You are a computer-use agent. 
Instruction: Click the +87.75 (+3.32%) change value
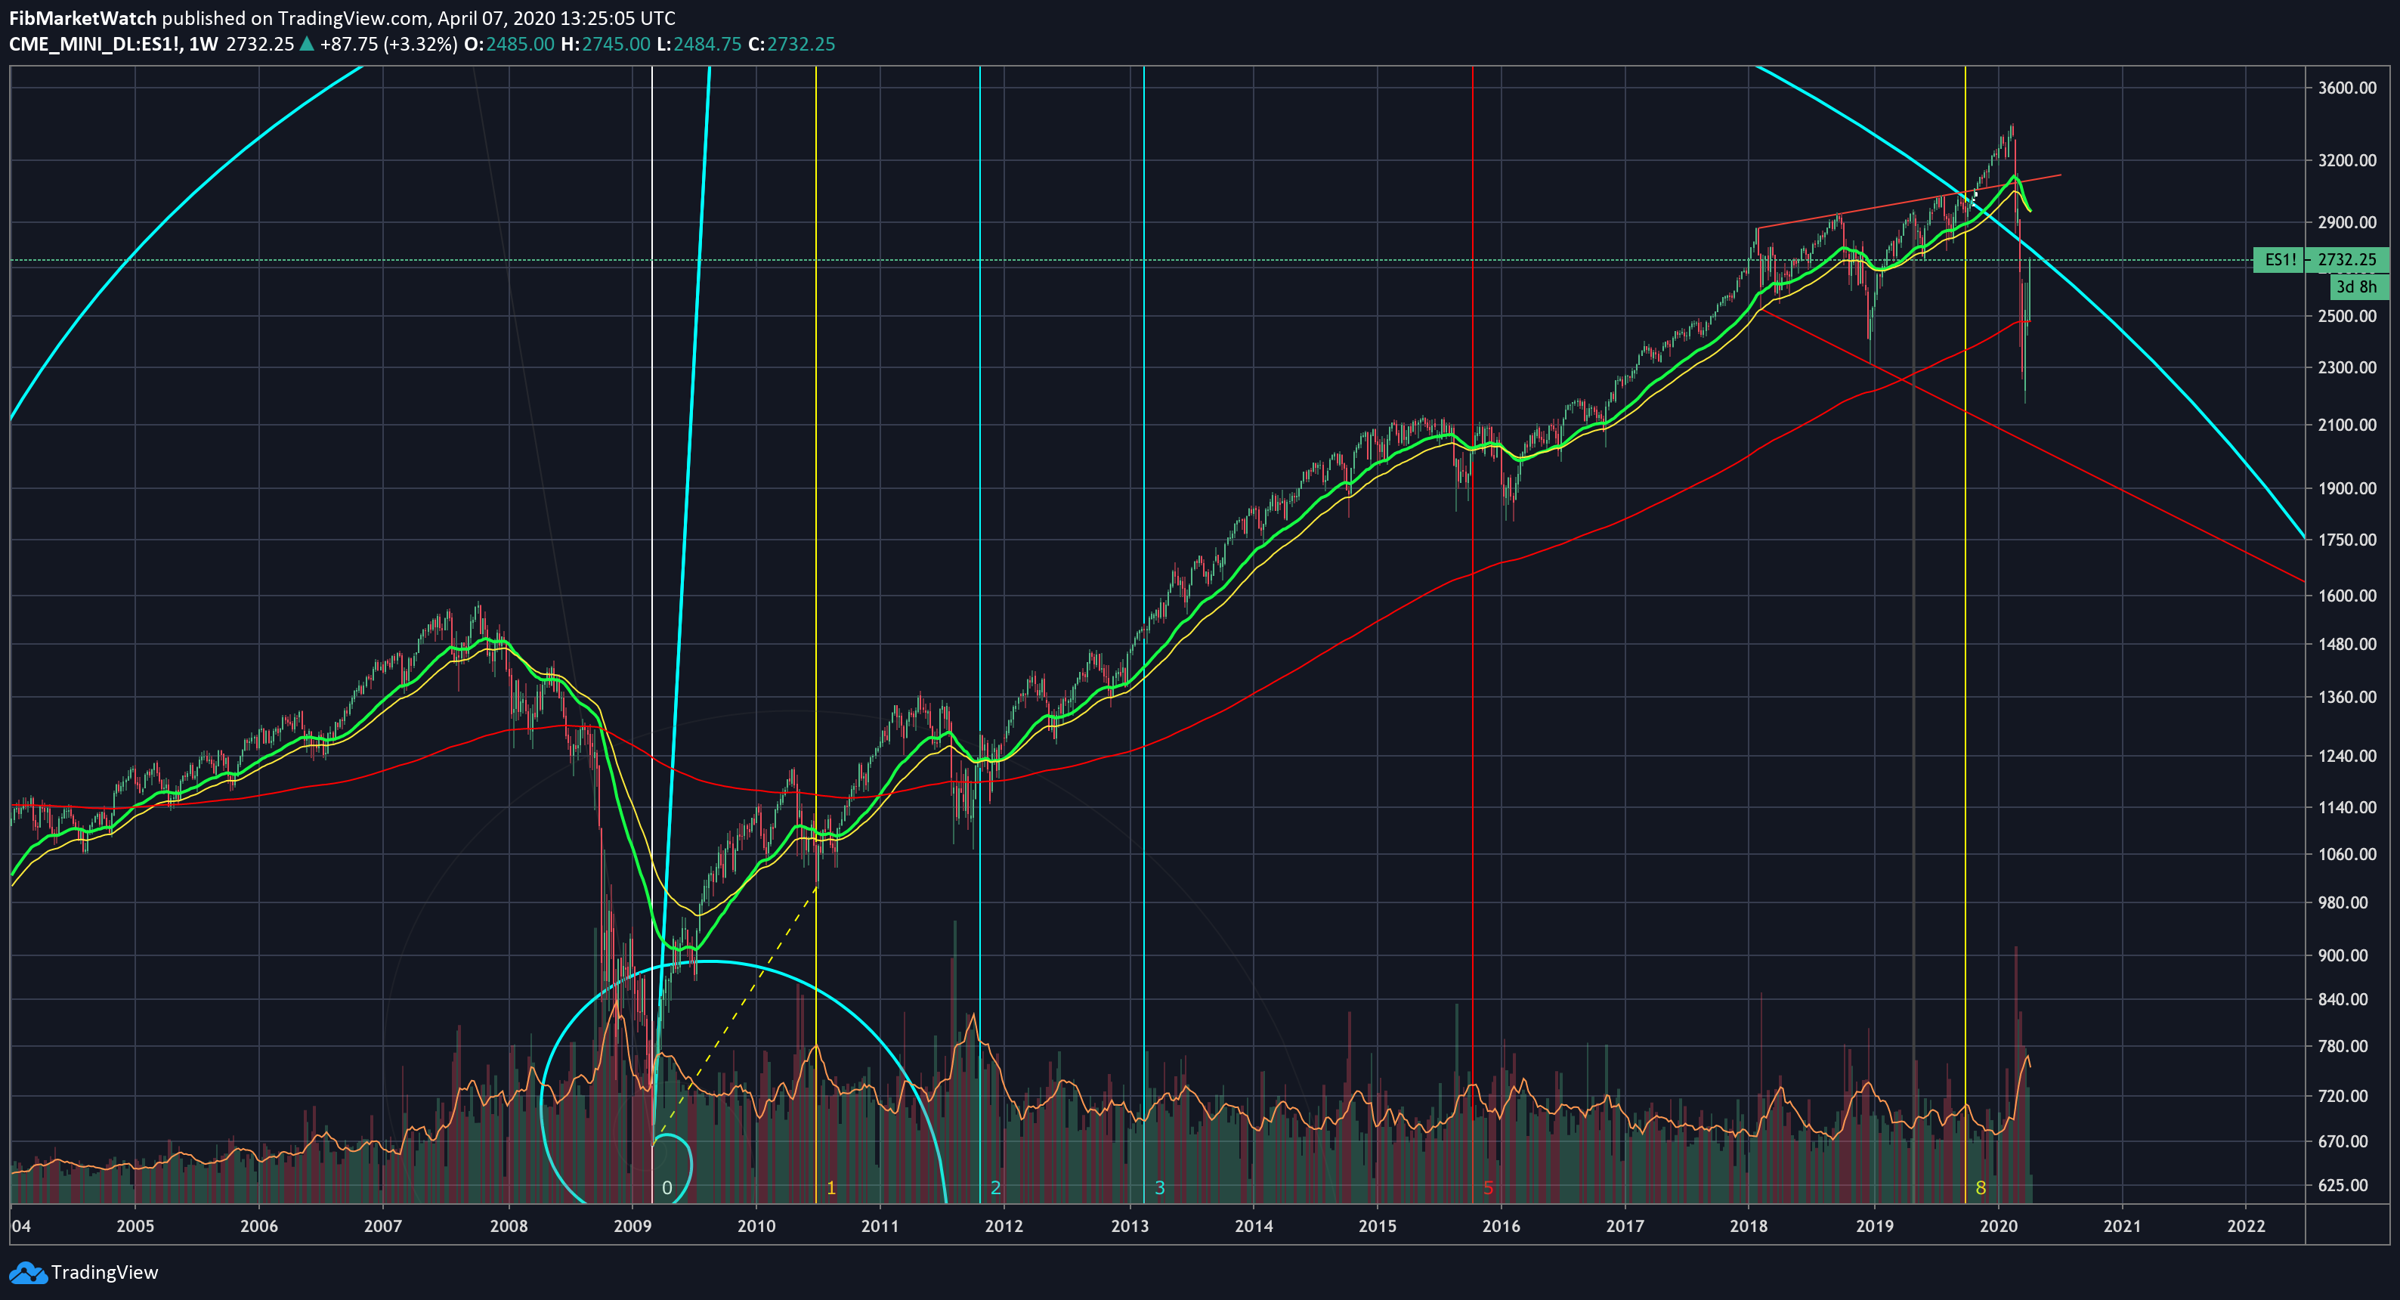388,44
